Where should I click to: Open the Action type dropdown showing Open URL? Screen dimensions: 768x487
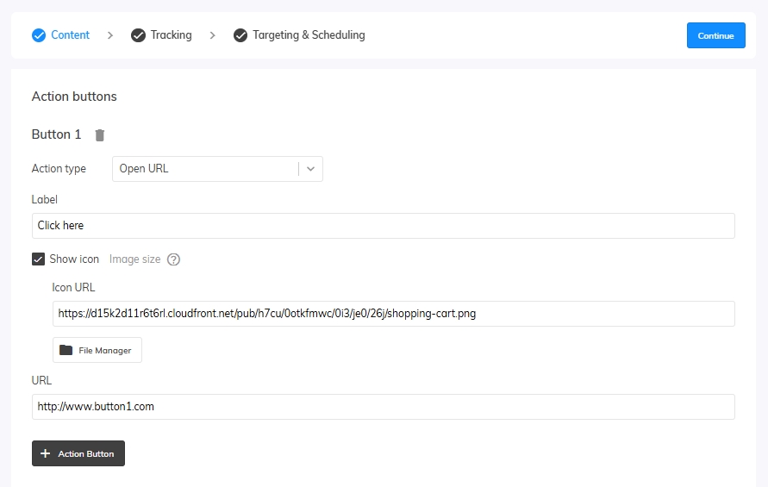(x=205, y=169)
